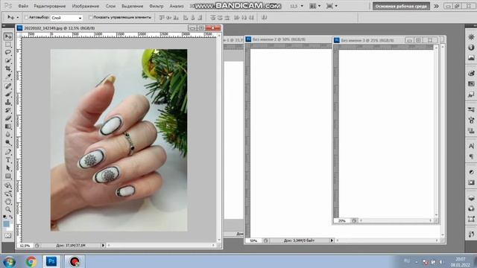The image size is (477, 268).
Task: Open the Редактирование menu
Action: click(50, 6)
